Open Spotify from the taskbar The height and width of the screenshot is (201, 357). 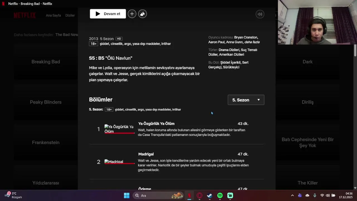point(220,195)
